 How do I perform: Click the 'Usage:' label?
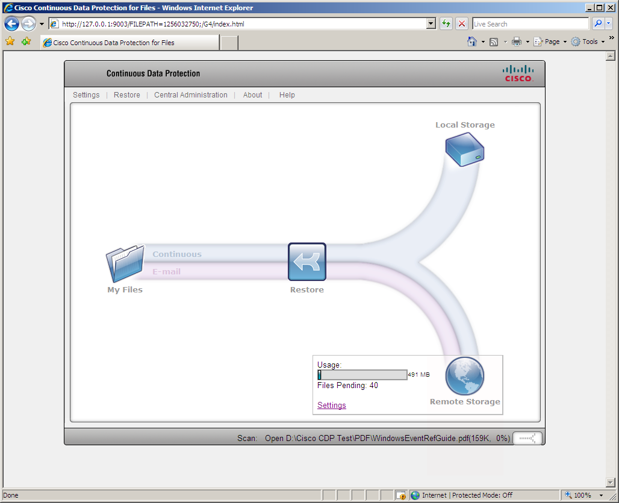[329, 365]
